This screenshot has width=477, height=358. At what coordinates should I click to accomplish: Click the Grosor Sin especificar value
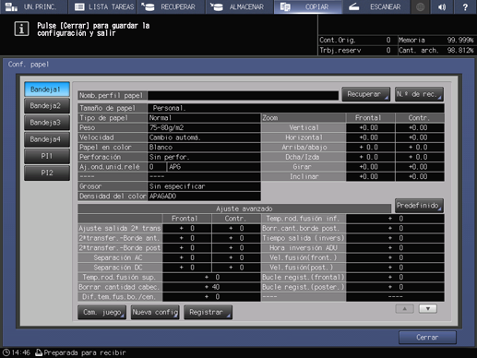tap(204, 186)
